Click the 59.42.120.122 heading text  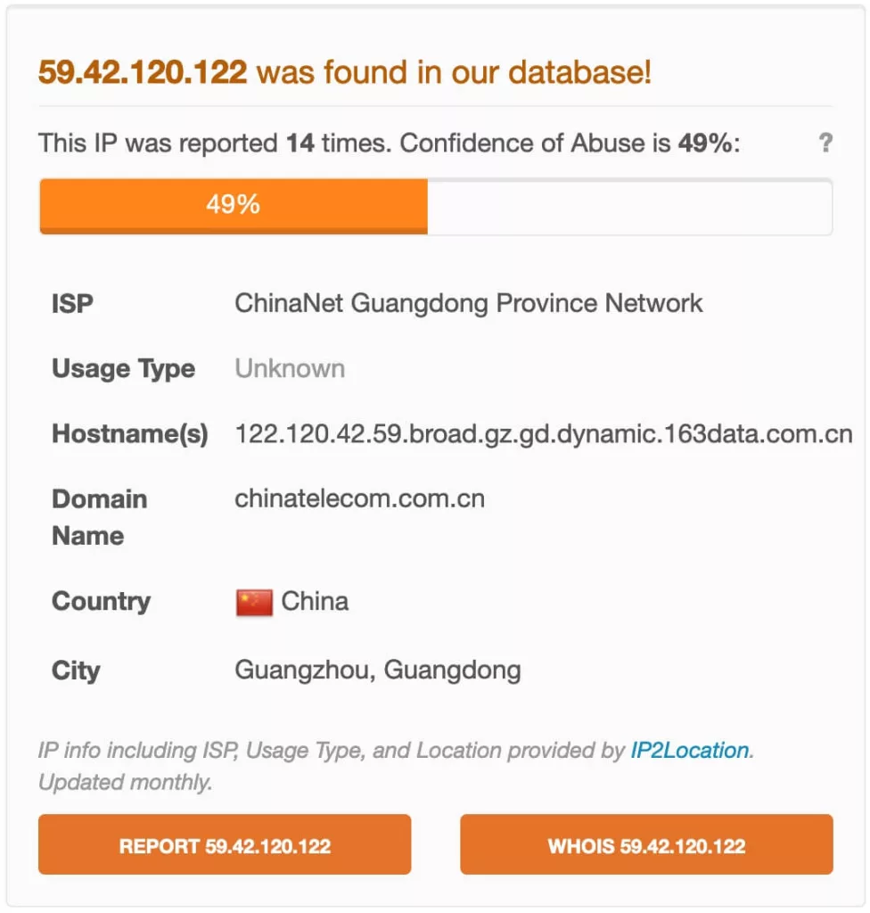pos(143,72)
